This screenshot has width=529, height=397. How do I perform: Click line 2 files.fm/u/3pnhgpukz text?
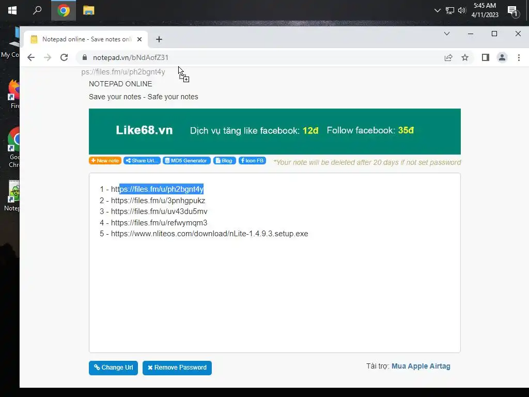(x=158, y=201)
